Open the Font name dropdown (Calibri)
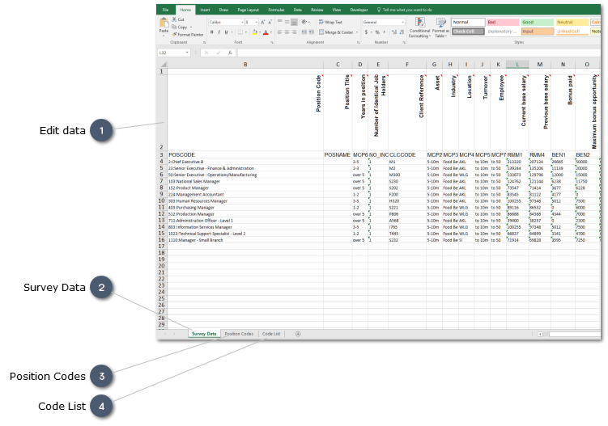608x426 pixels. [242, 22]
